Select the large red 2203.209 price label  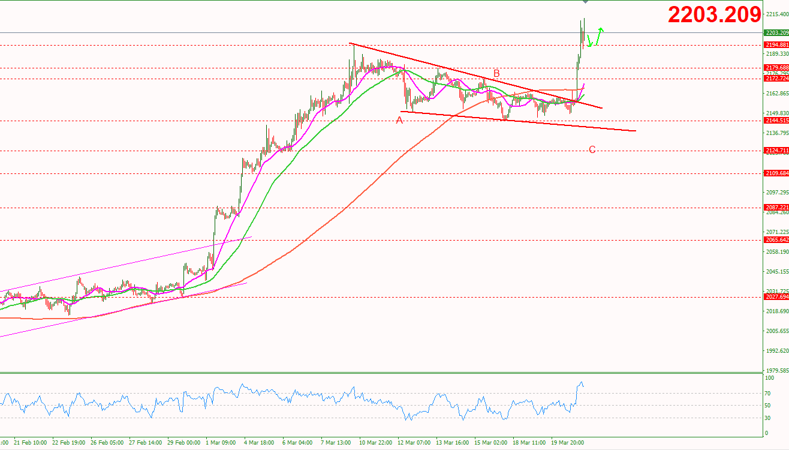tap(714, 15)
